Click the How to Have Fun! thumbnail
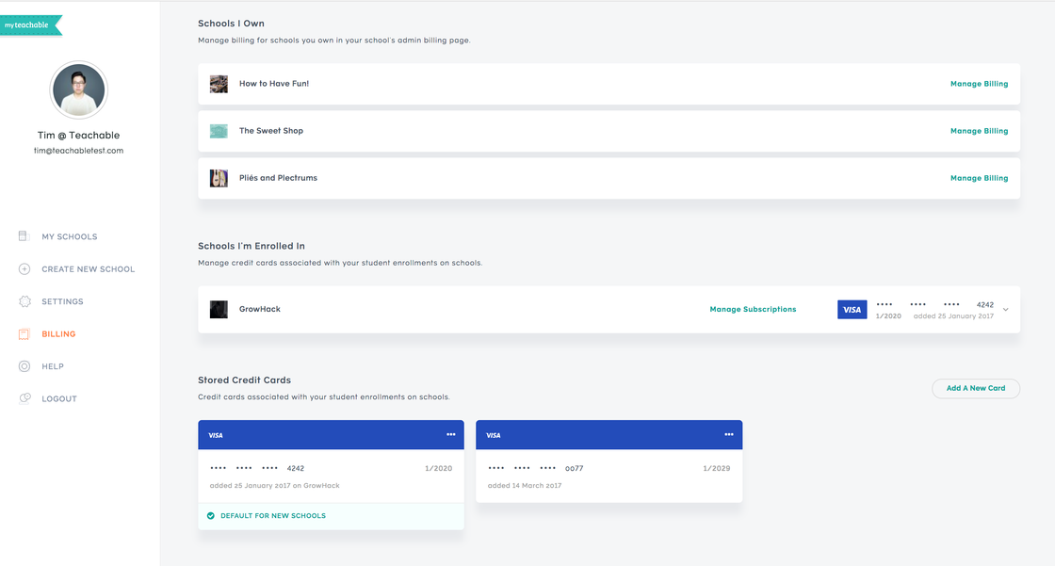This screenshot has height=566, width=1055. pyautogui.click(x=219, y=84)
